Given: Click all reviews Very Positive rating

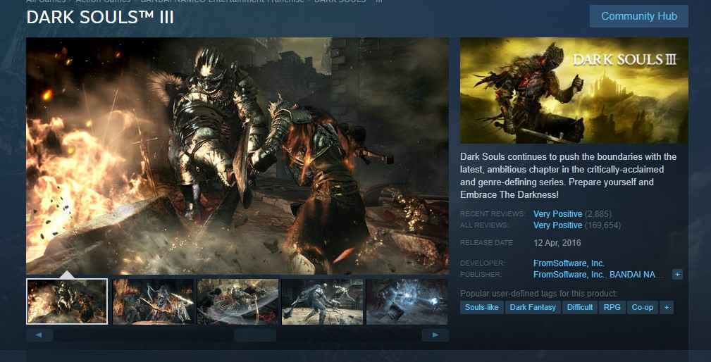Looking at the screenshot, I should click(x=557, y=225).
